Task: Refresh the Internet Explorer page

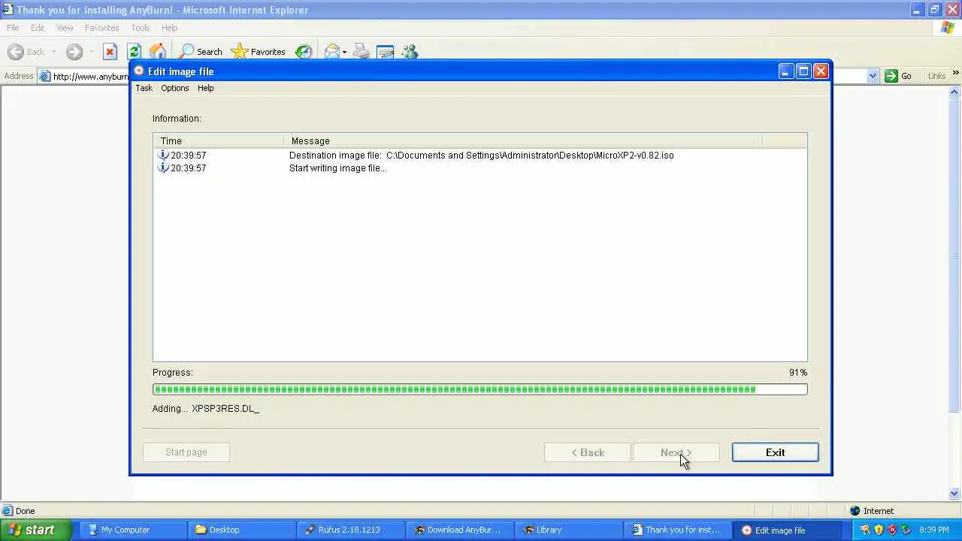Action: pyautogui.click(x=134, y=52)
